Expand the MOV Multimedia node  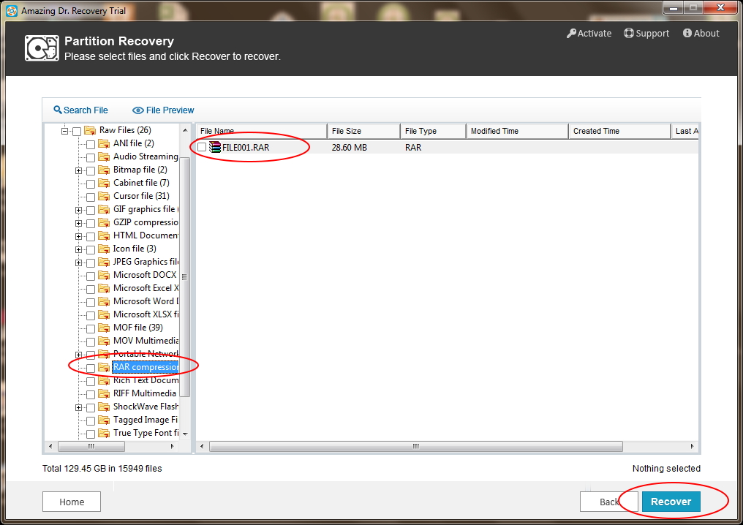[79, 340]
